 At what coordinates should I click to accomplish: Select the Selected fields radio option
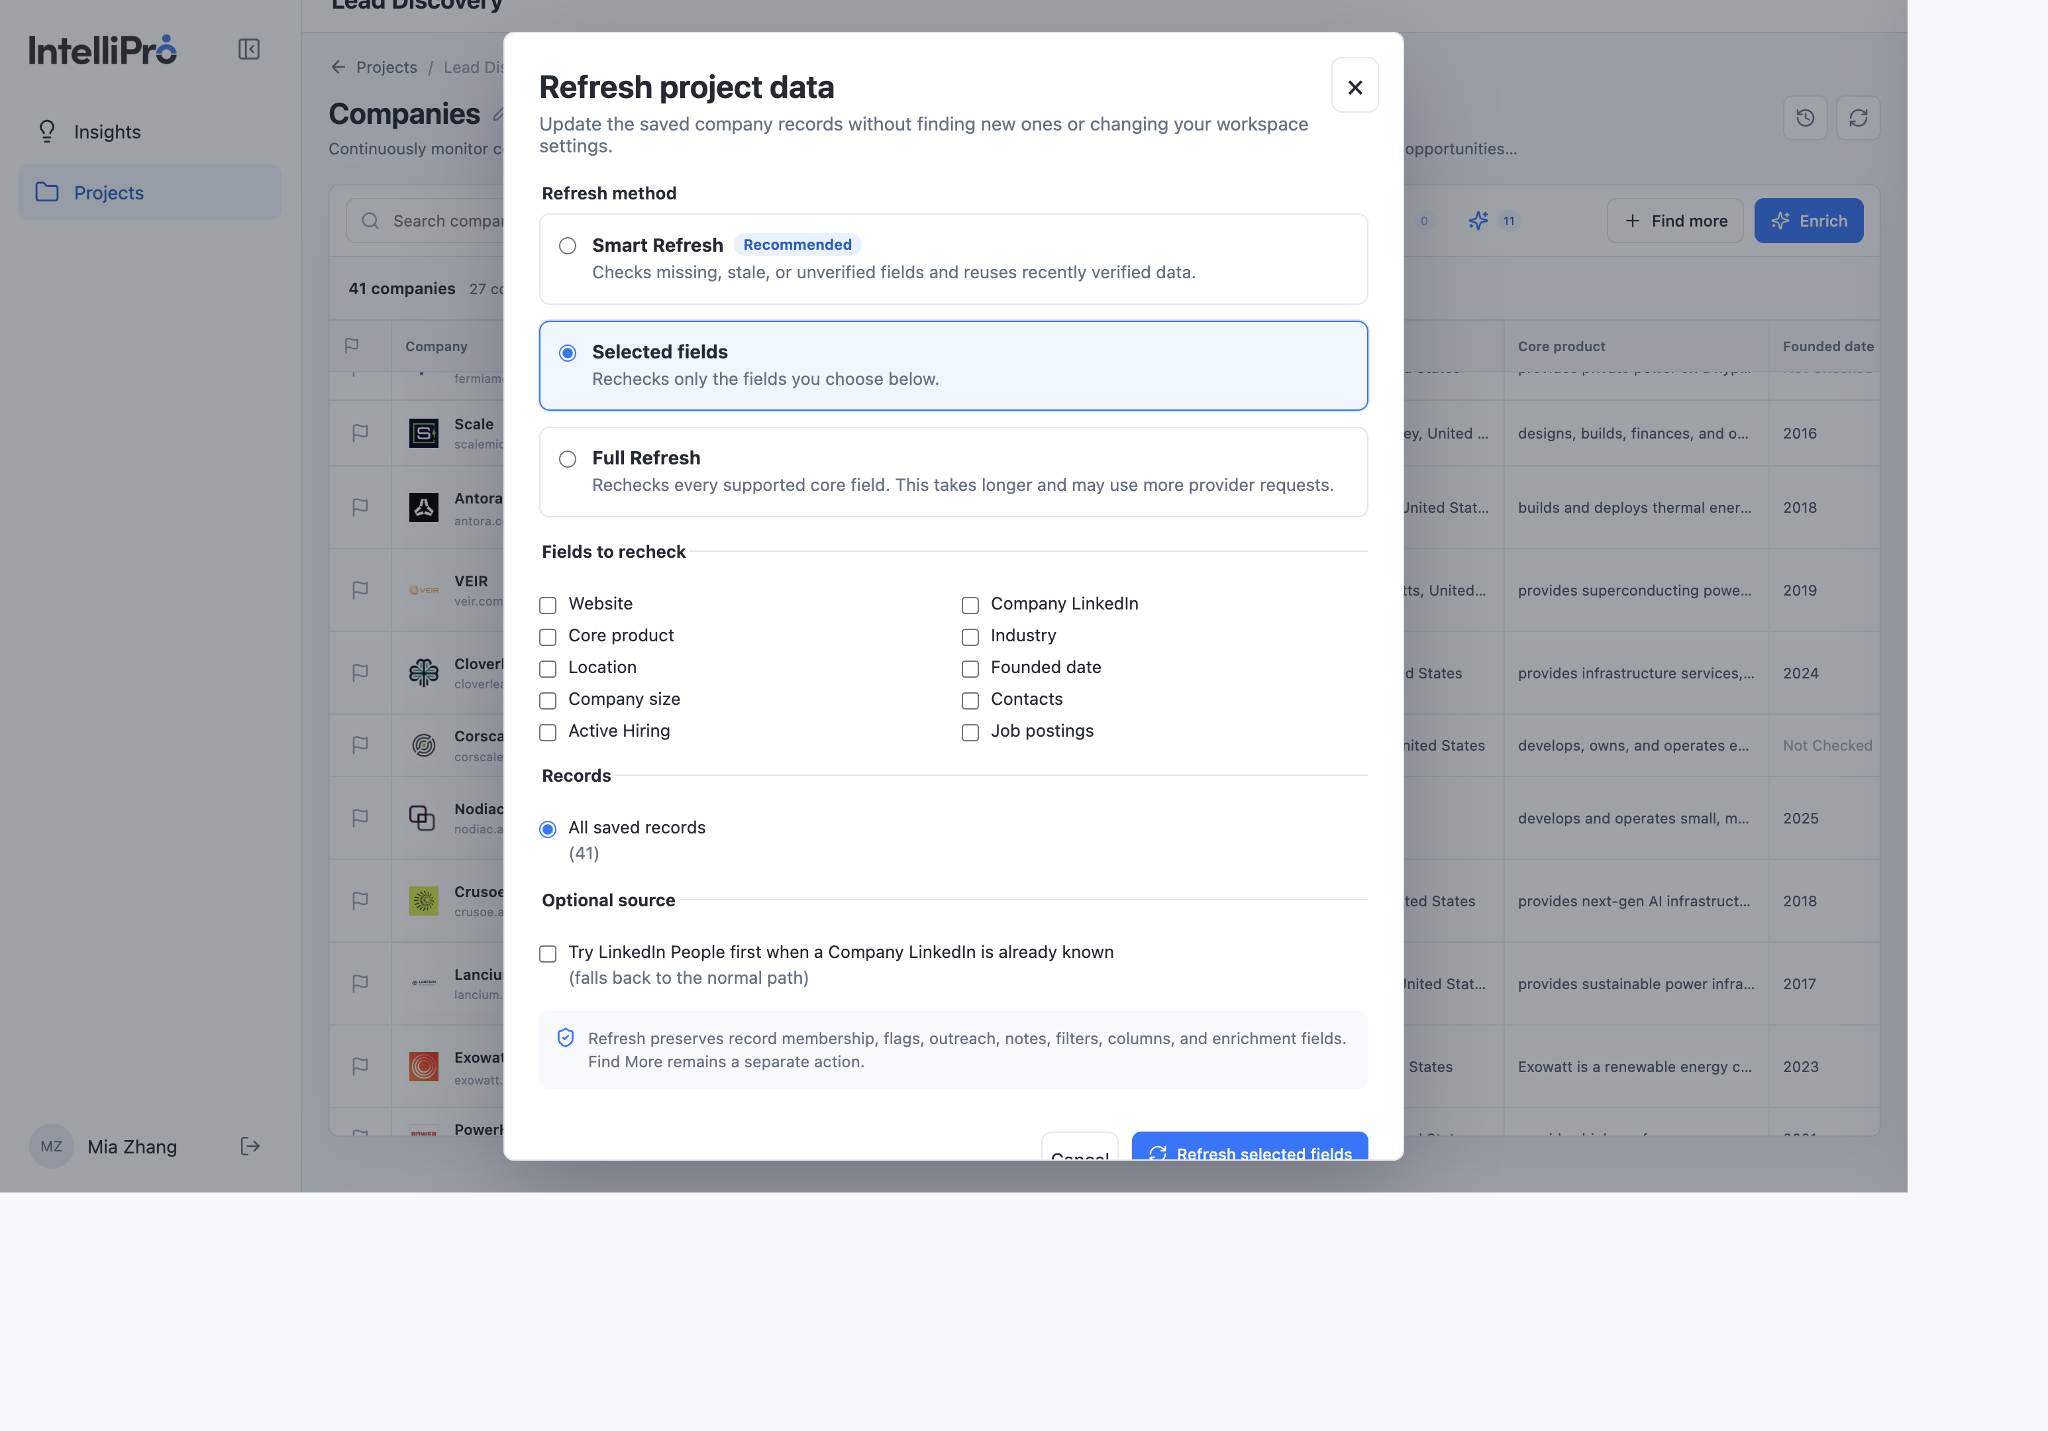[567, 352]
